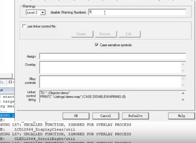
Task: Enable the use linker control file checkbox
Action: click(x=24, y=26)
